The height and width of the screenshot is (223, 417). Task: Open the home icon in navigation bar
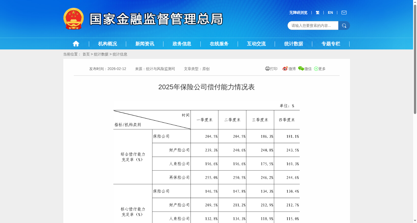click(76, 44)
